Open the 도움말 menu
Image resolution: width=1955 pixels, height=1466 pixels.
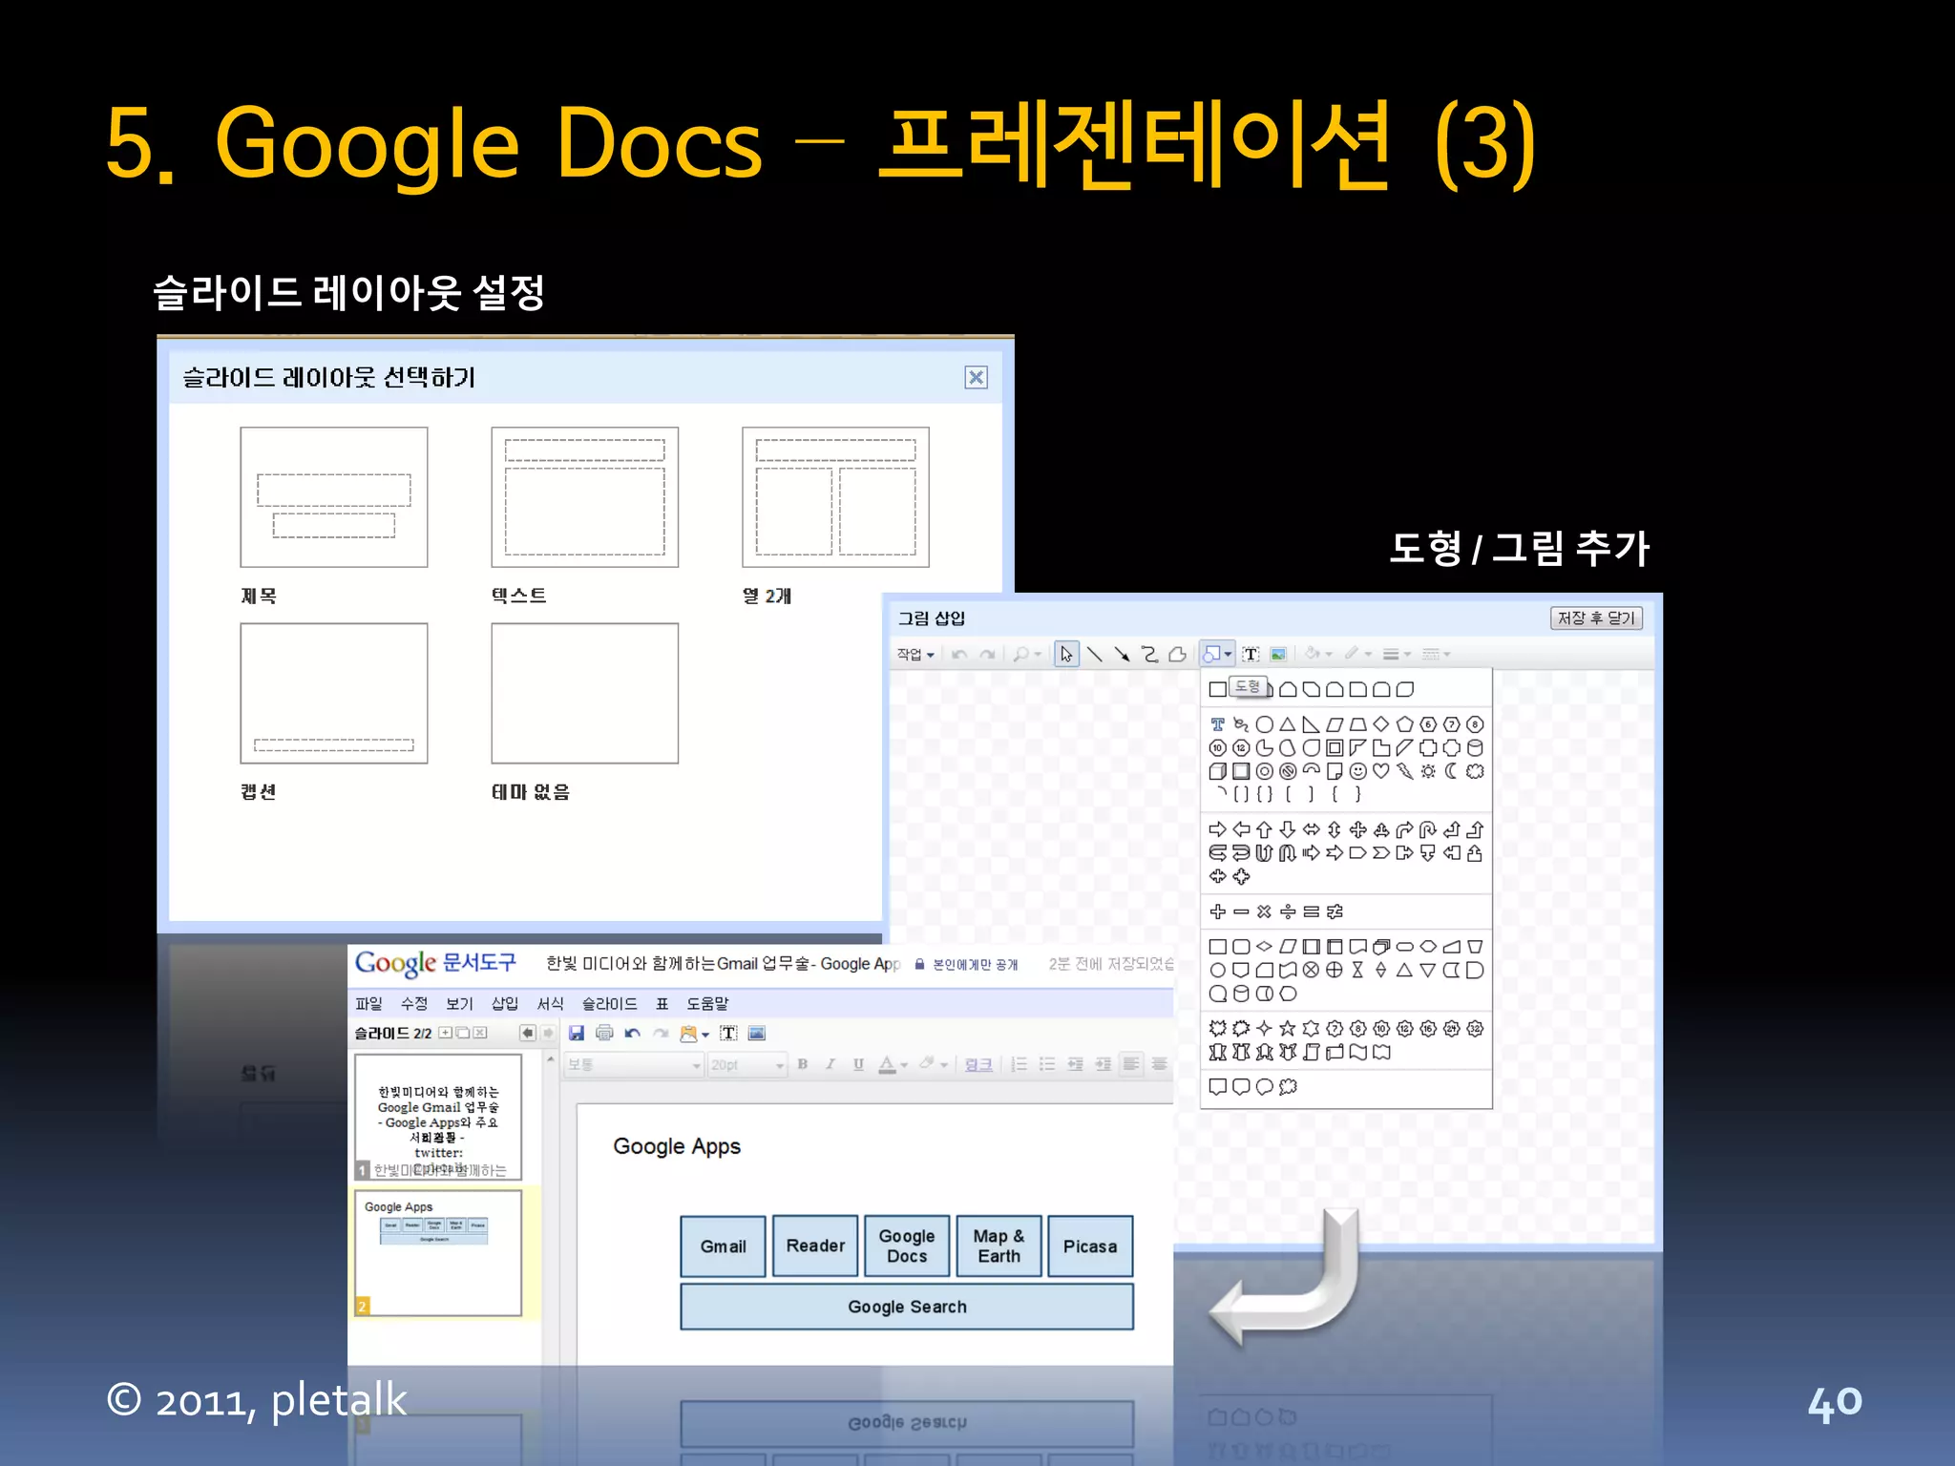point(707,1003)
